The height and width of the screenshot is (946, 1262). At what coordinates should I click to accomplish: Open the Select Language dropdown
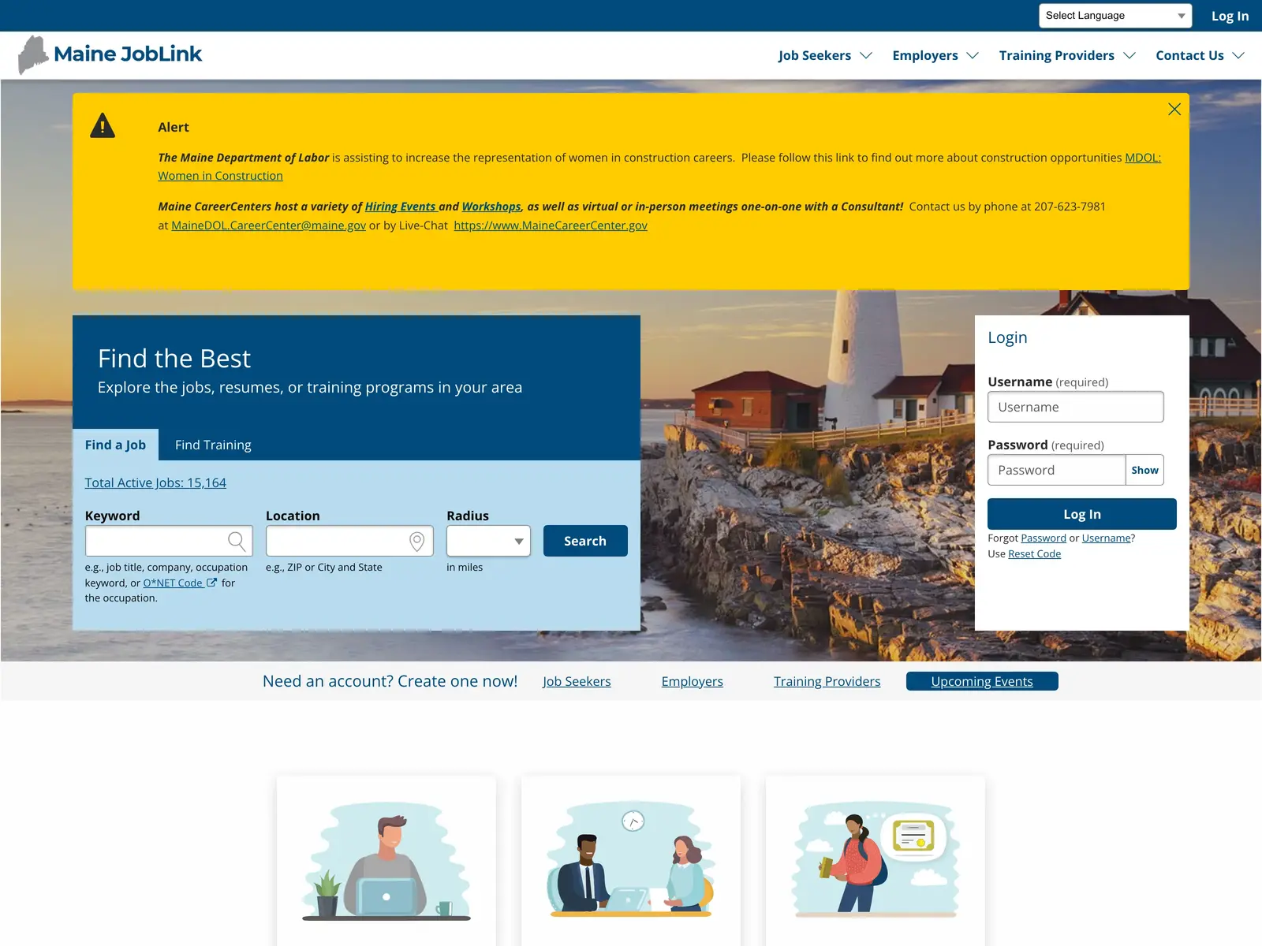click(1115, 16)
